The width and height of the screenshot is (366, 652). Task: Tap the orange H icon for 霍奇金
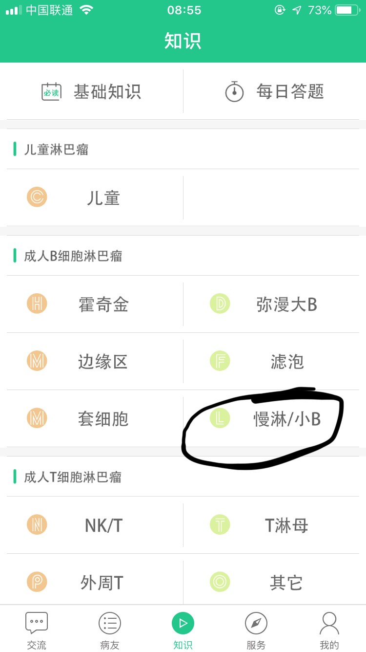click(x=37, y=304)
